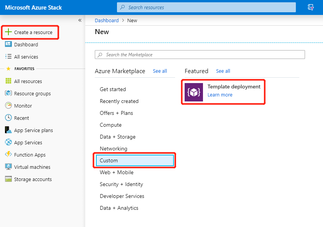Click the notifications bell icon top right
323x227 pixels.
pos(310,7)
